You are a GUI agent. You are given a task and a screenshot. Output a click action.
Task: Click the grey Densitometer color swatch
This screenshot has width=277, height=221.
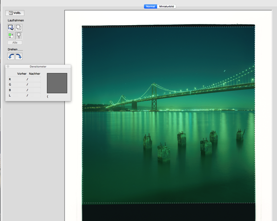(x=57, y=83)
